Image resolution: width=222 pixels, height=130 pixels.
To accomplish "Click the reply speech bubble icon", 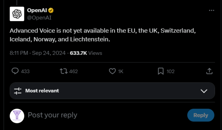I will point(15,71).
